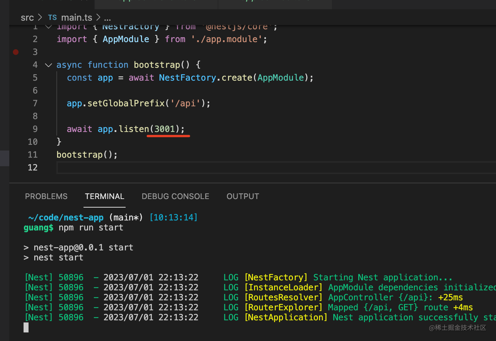Click the breadcrumb ellipsis symbol item
This screenshot has height=341, width=496.
(107, 17)
